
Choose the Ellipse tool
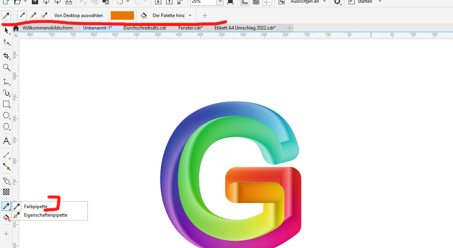click(x=6, y=115)
